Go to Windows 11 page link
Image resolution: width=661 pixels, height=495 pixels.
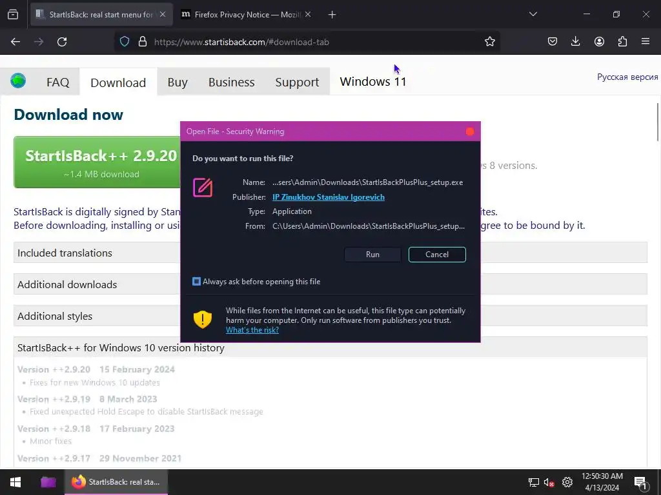373,81
